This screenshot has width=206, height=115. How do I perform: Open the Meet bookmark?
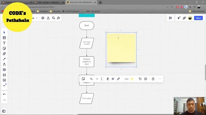91,11
